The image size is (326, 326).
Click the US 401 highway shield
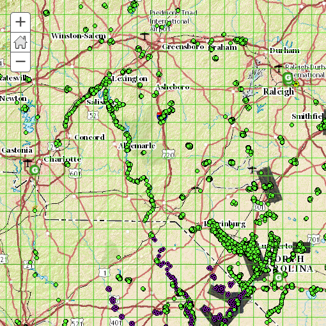[x=116, y=322]
